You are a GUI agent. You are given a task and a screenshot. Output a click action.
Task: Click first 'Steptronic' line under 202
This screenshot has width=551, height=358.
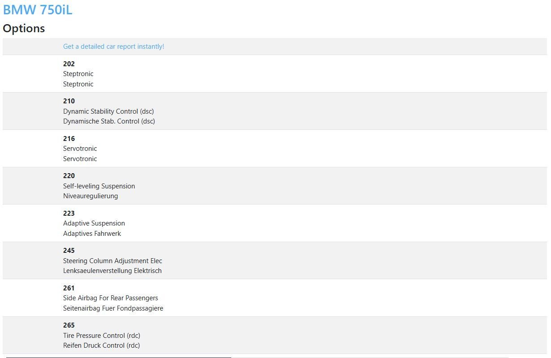click(78, 74)
